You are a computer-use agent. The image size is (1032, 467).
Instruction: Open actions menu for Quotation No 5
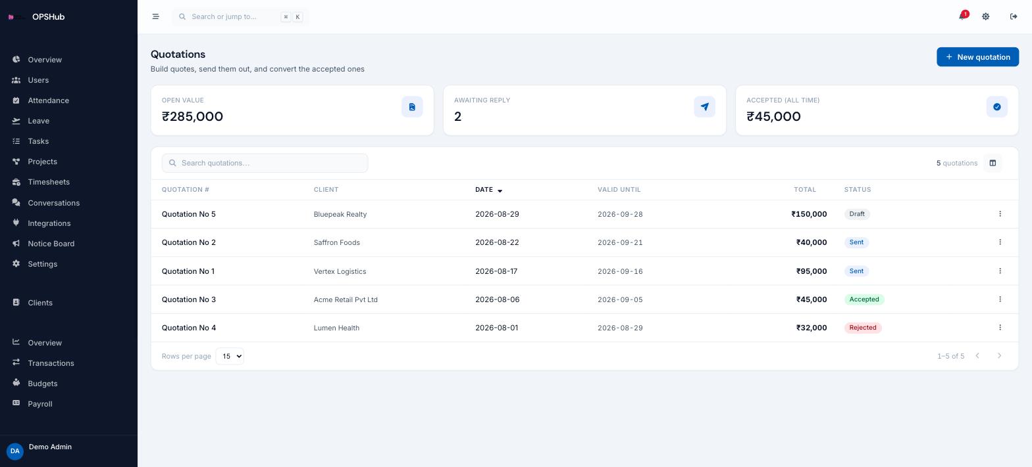pos(1000,213)
